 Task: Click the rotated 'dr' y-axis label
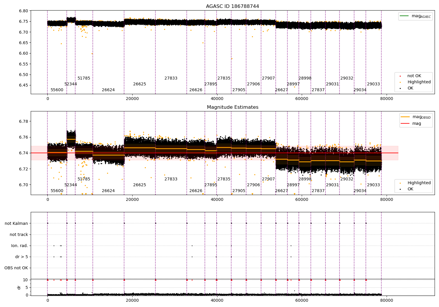point(19,287)
